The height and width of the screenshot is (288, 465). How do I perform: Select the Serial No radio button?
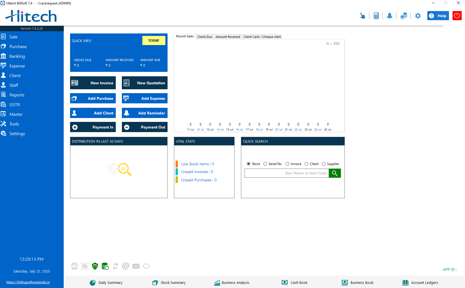click(x=265, y=164)
